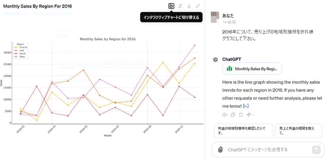Click the ChatGPT logo avatar

click(x=216, y=59)
